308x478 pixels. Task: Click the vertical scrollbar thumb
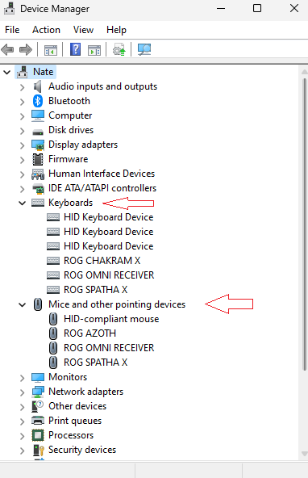click(x=304, y=224)
